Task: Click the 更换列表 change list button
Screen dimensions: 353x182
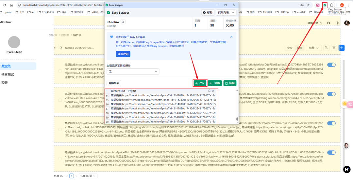Action: click(x=114, y=83)
